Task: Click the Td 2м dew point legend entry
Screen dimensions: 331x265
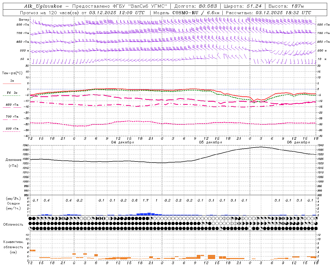Action: pyautogui.click(x=12, y=93)
